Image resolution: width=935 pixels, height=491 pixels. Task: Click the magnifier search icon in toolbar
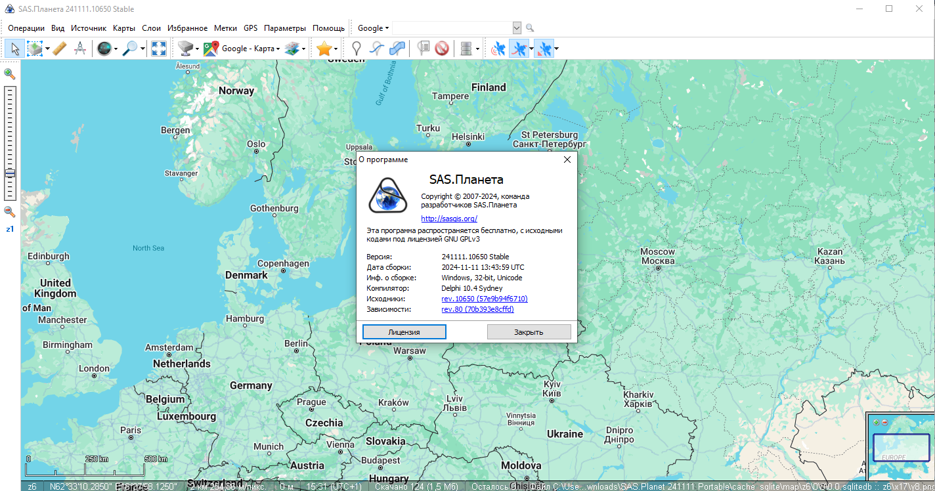[x=130, y=48]
